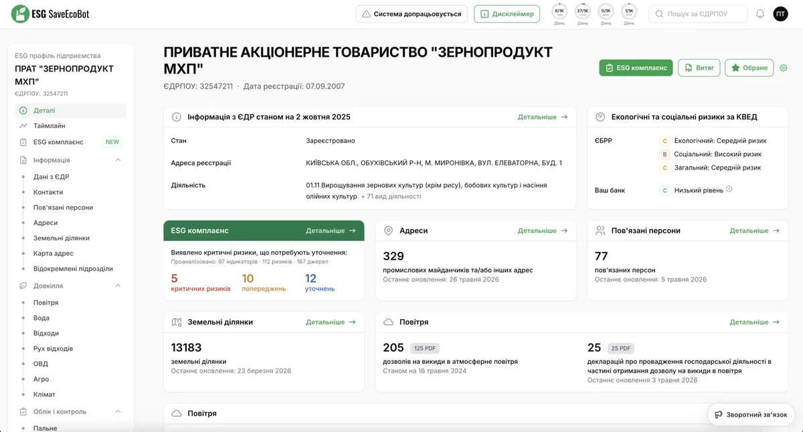
Task: Collapse the Інформація sidebar section
Action: pos(118,160)
